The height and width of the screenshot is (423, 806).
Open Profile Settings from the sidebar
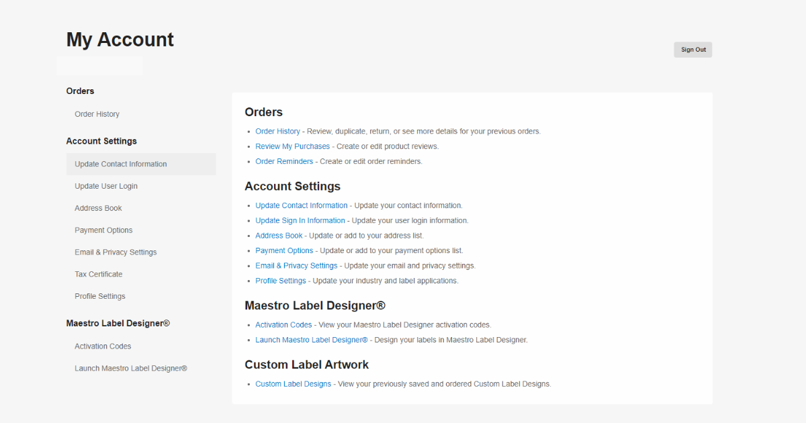click(99, 295)
